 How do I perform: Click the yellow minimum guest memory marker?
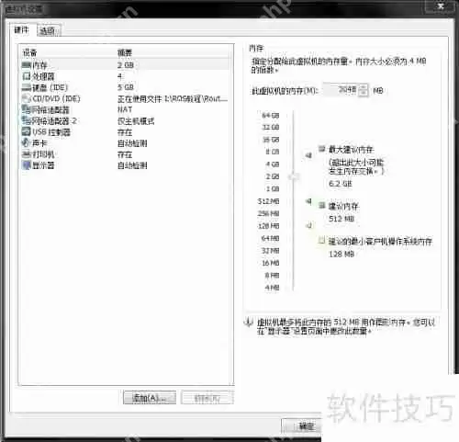coord(309,225)
